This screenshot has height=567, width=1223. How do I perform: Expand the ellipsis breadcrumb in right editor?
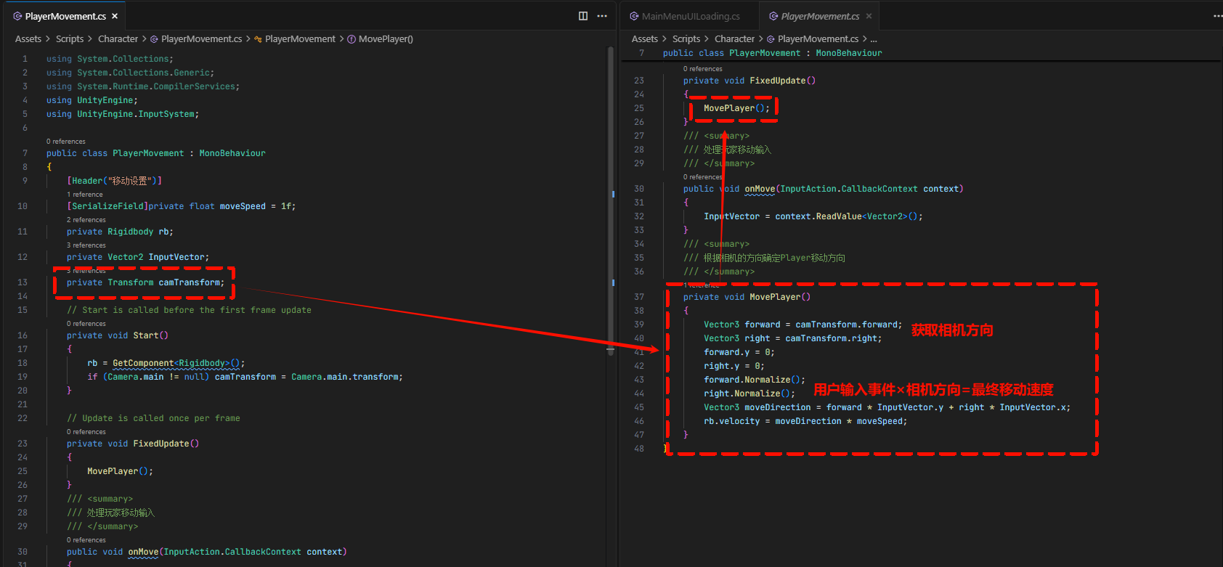point(874,39)
